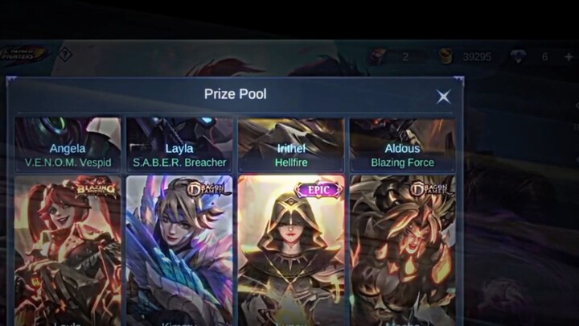Select Irithel Hellfire skin card
This screenshot has height=326, width=579.
291,145
